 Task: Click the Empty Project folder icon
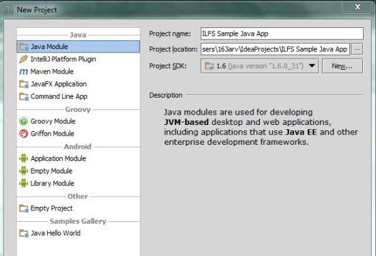click(24, 208)
